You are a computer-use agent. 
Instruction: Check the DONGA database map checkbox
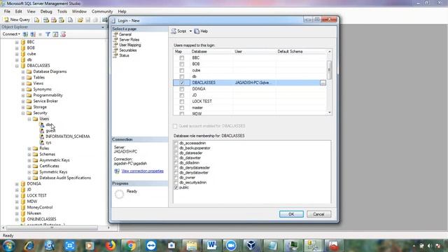[x=182, y=89]
